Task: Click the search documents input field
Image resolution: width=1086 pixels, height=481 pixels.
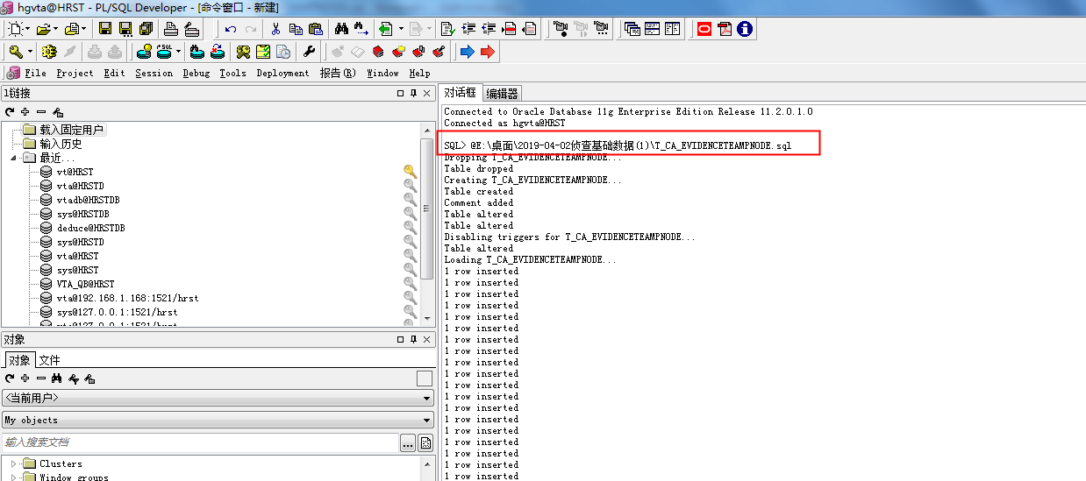Action: coord(200,442)
